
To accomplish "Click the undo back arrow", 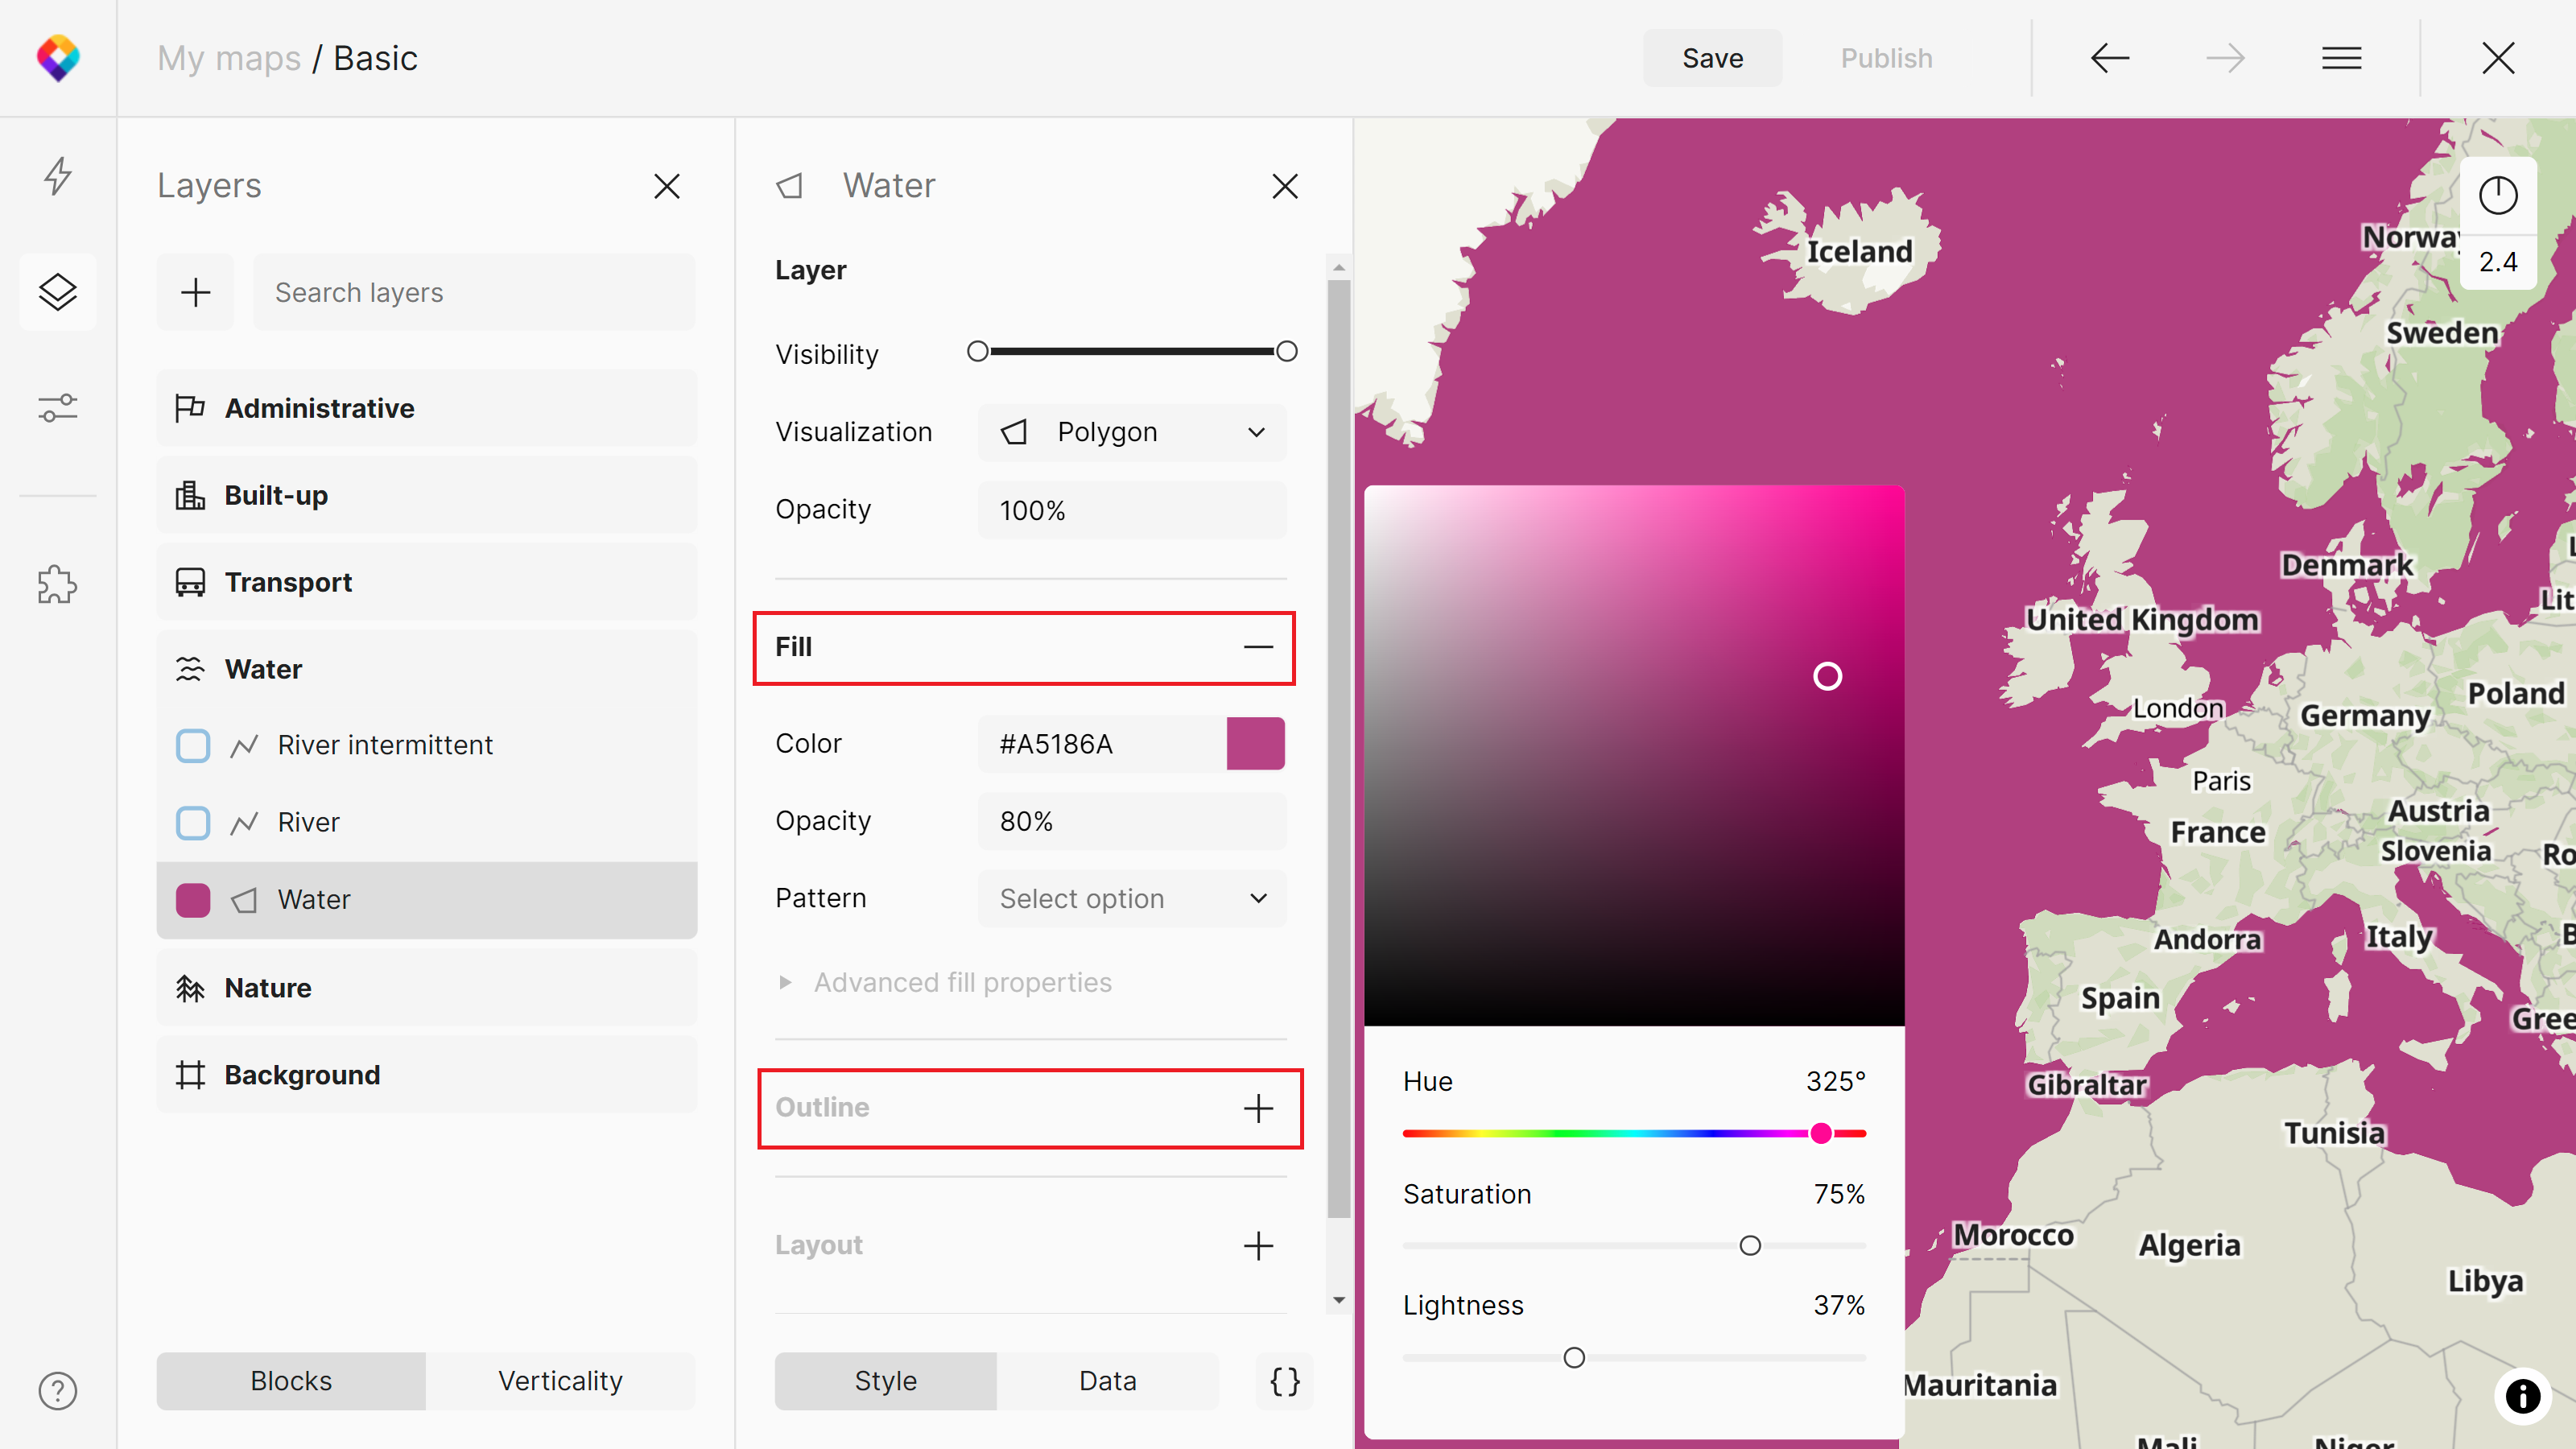I will point(2109,58).
